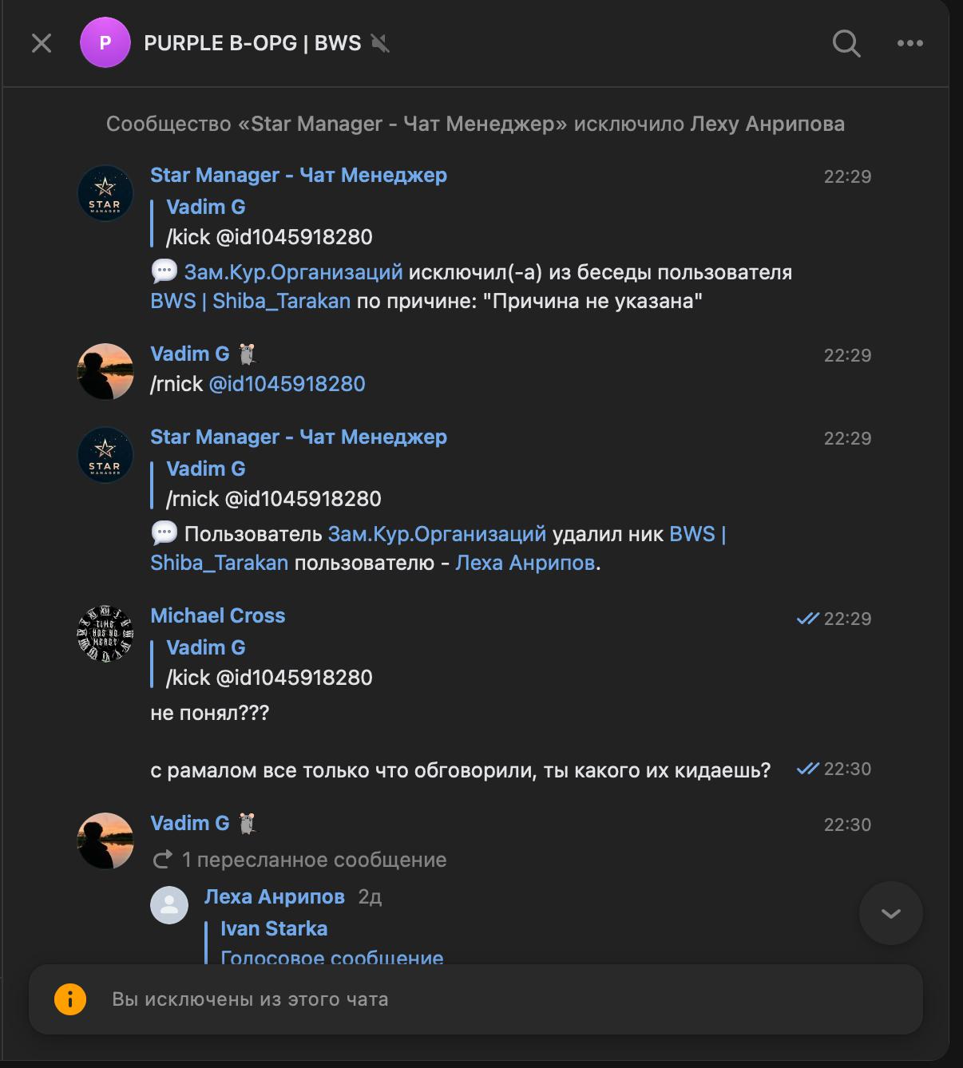Screen dimensions: 963x1068
Task: Open the three-dots chat options menu
Action: 909,43
